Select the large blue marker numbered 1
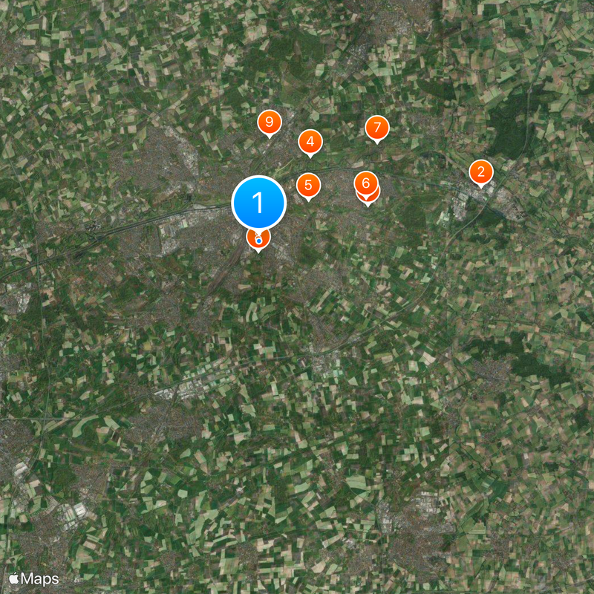594x594 pixels. click(258, 203)
